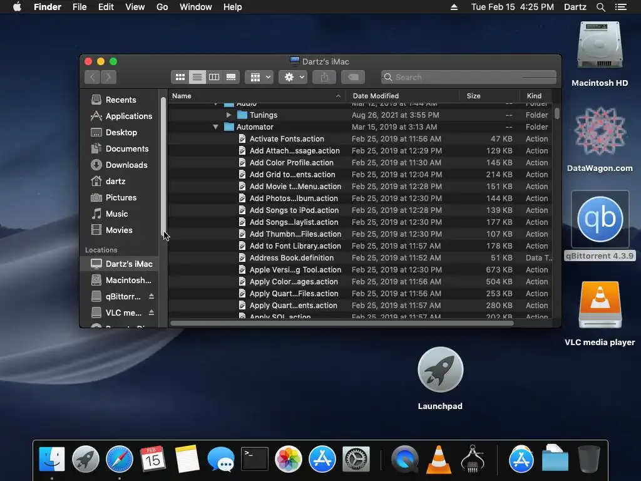Viewport: 641px width, 481px height.
Task: Switch Finder to gallery view
Action: [x=231, y=77]
